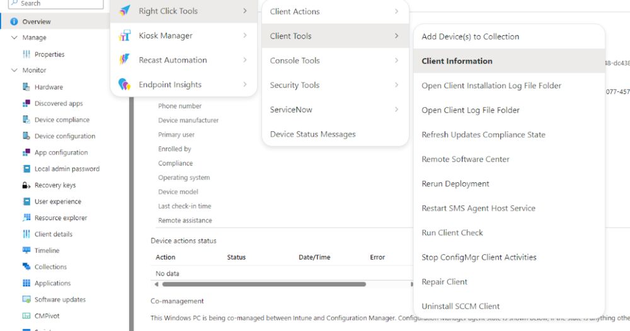The image size is (630, 331).
Task: Choose Uninstall SCCM Client option
Action: click(509, 306)
